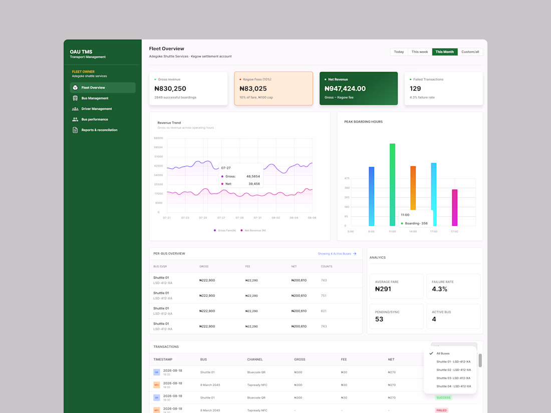Click the orange 14:00 boarding bar
Image resolution: width=551 pixels, height=413 pixels.
[413, 188]
